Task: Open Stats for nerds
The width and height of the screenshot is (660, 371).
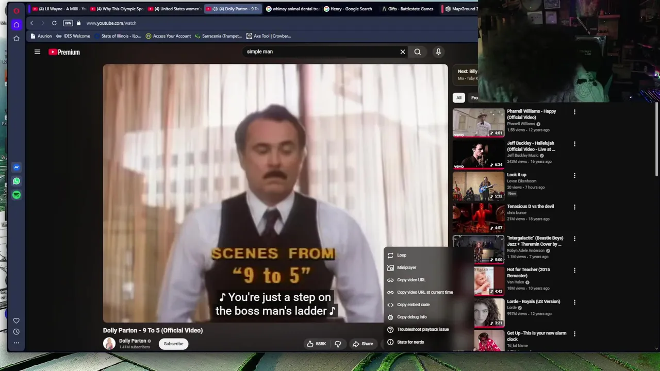Action: click(x=428, y=342)
